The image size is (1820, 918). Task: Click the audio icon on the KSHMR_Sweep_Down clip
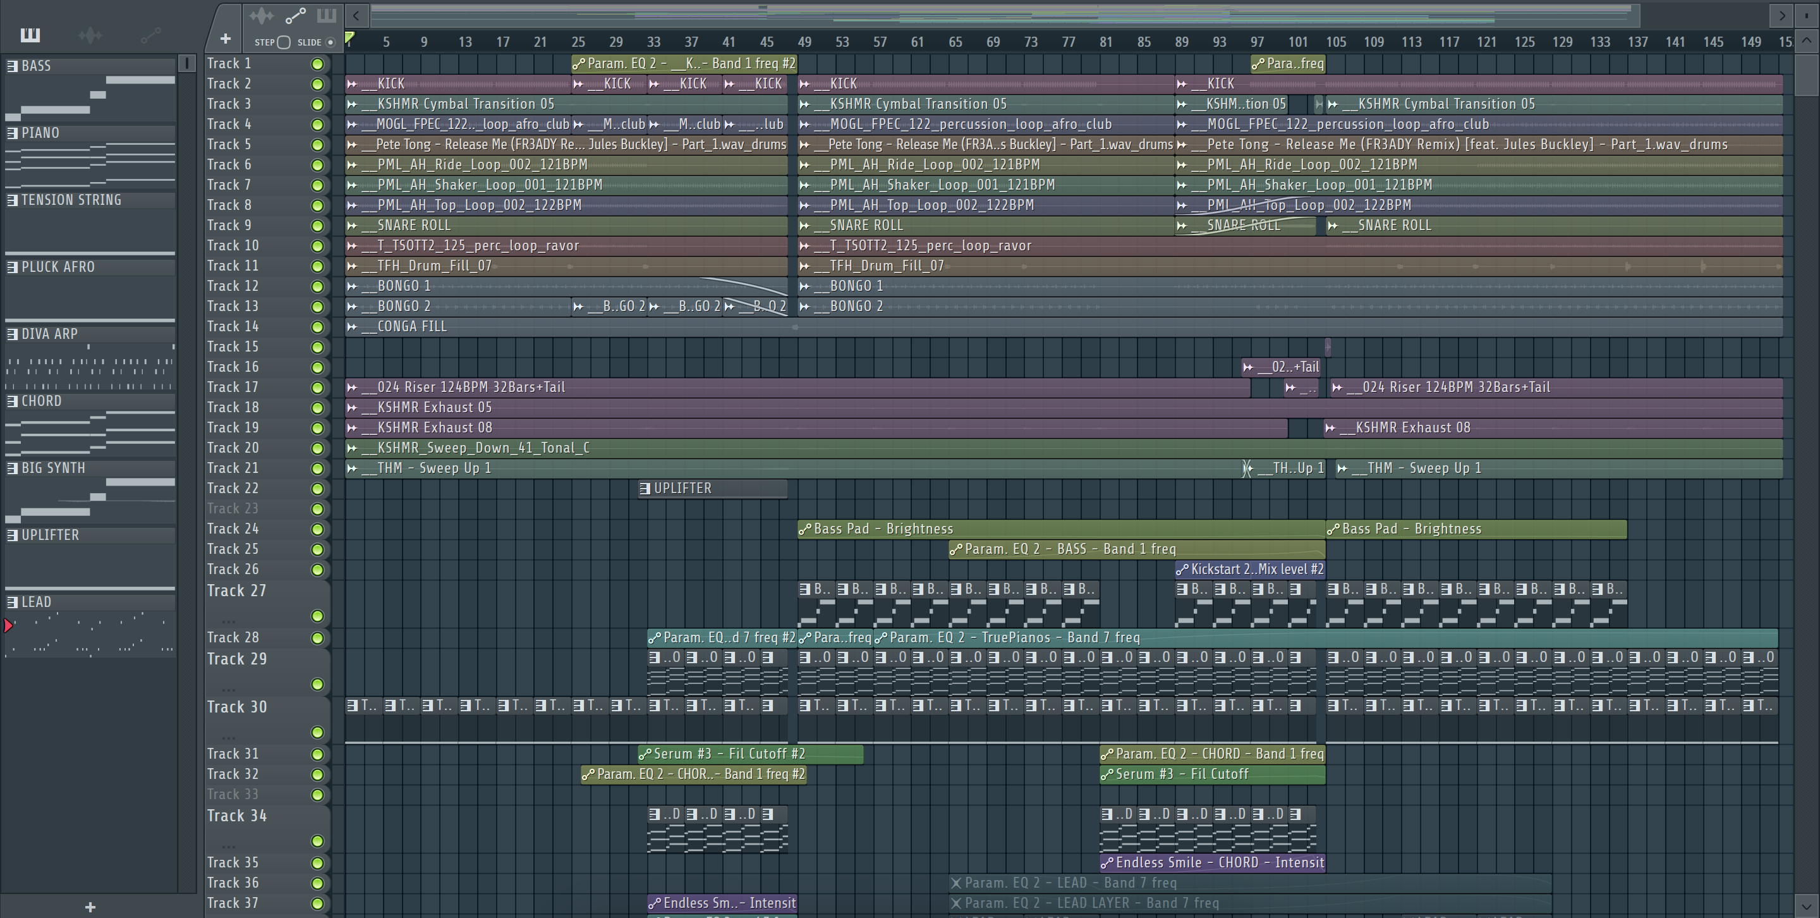tap(352, 448)
